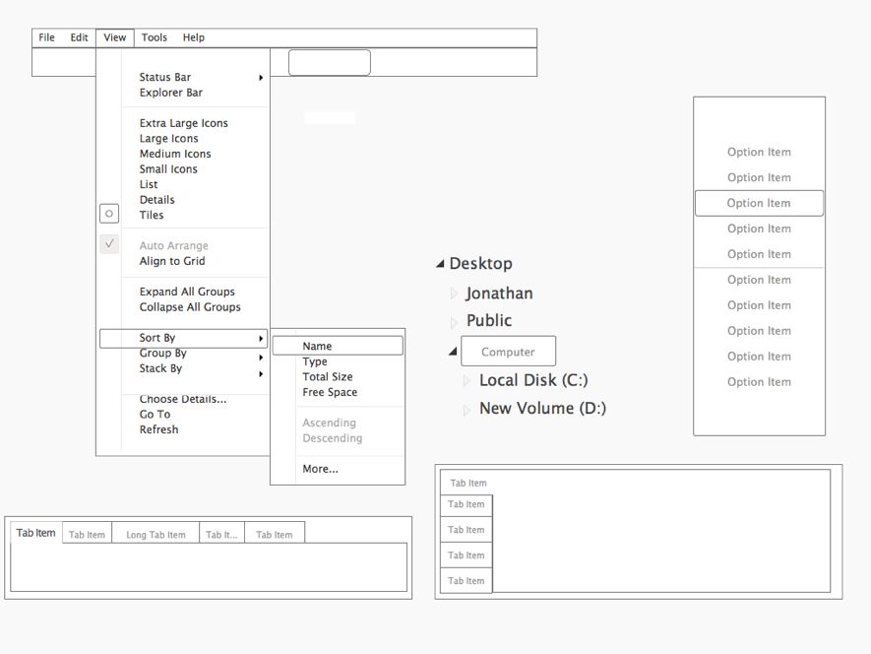Select the Desktop tree label
Screen dimensions: 871x654
click(480, 263)
